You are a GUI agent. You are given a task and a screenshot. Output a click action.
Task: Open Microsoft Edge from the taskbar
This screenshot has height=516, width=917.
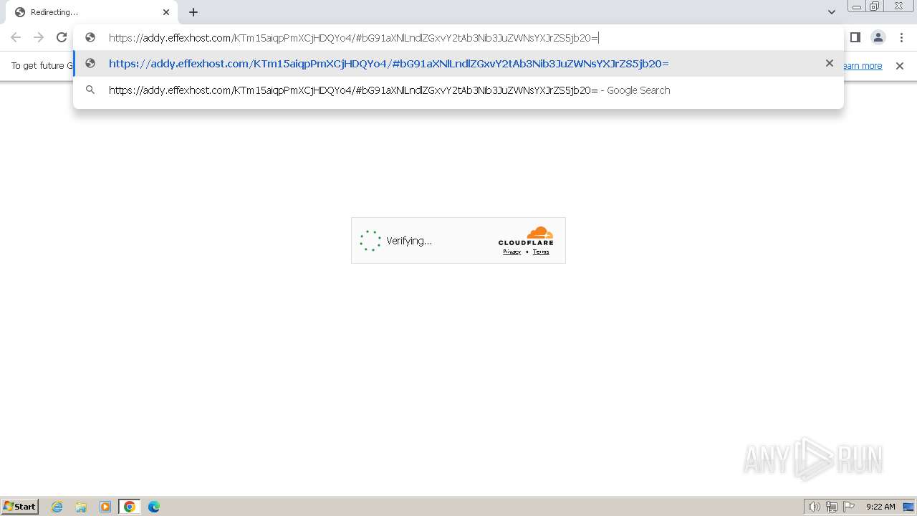154,507
